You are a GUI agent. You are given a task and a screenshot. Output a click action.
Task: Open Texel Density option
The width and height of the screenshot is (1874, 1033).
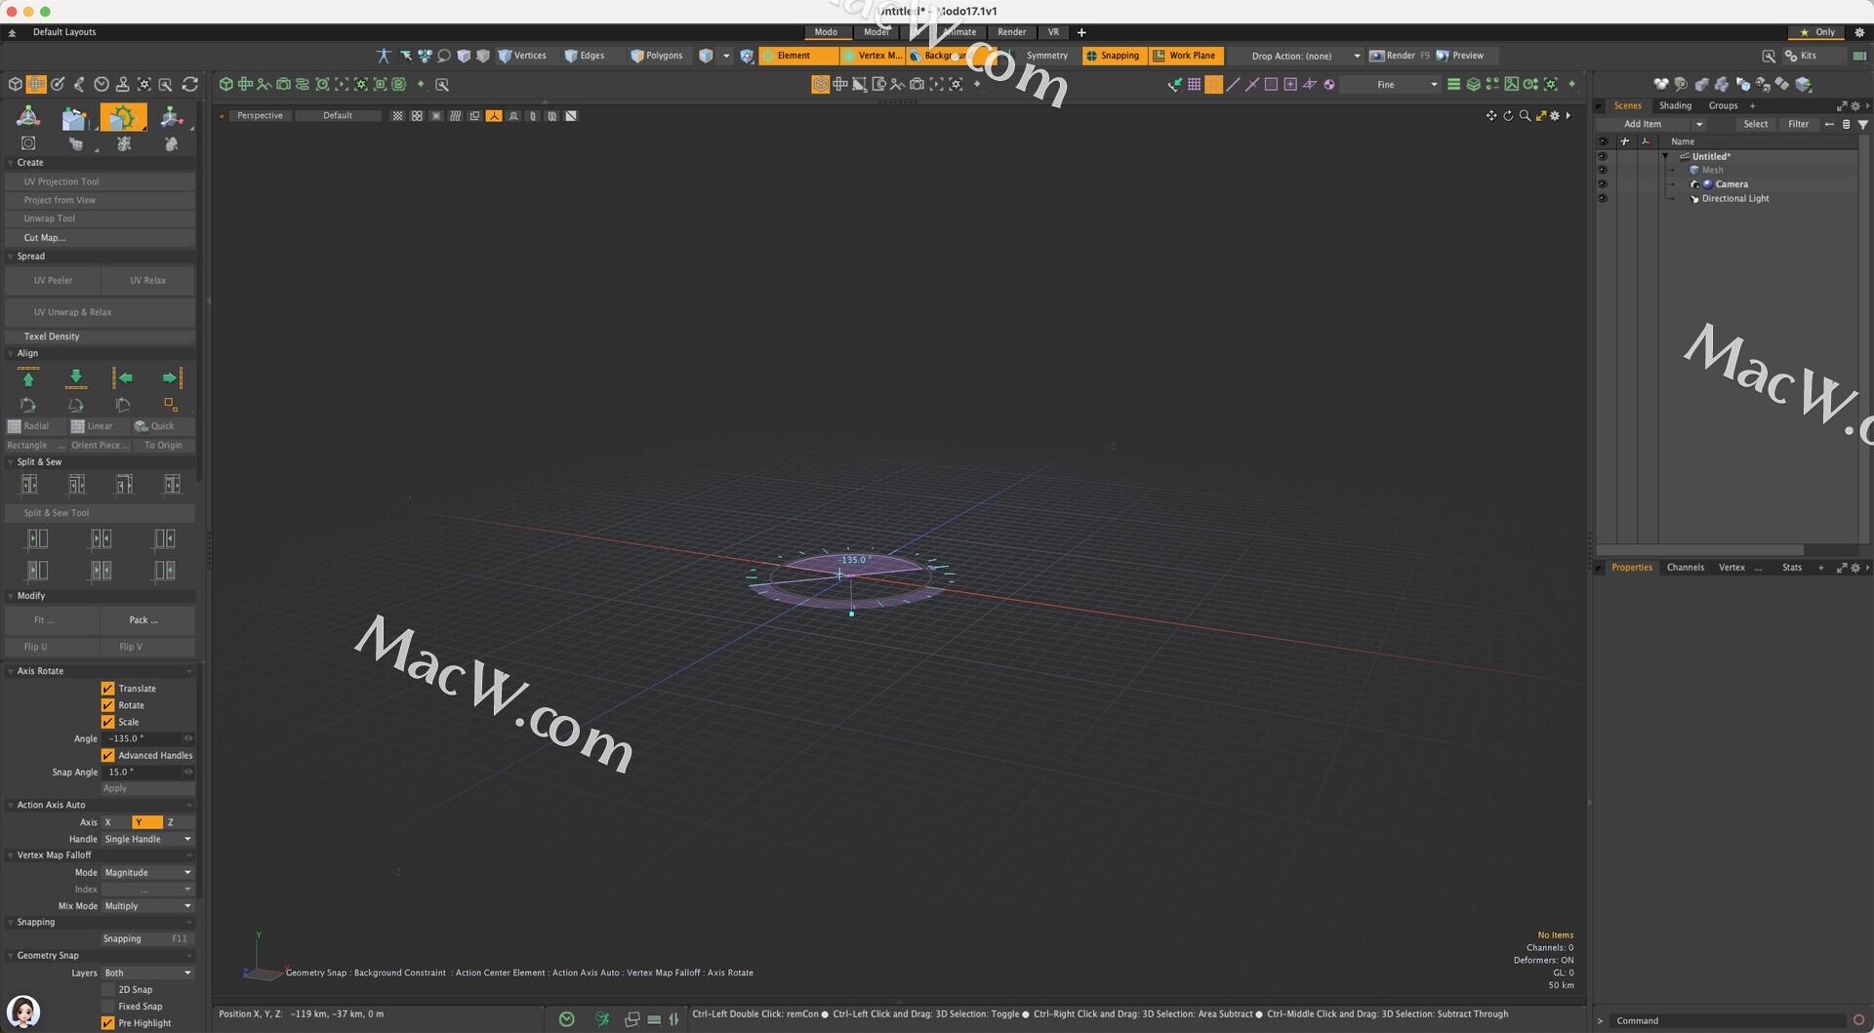tap(101, 337)
